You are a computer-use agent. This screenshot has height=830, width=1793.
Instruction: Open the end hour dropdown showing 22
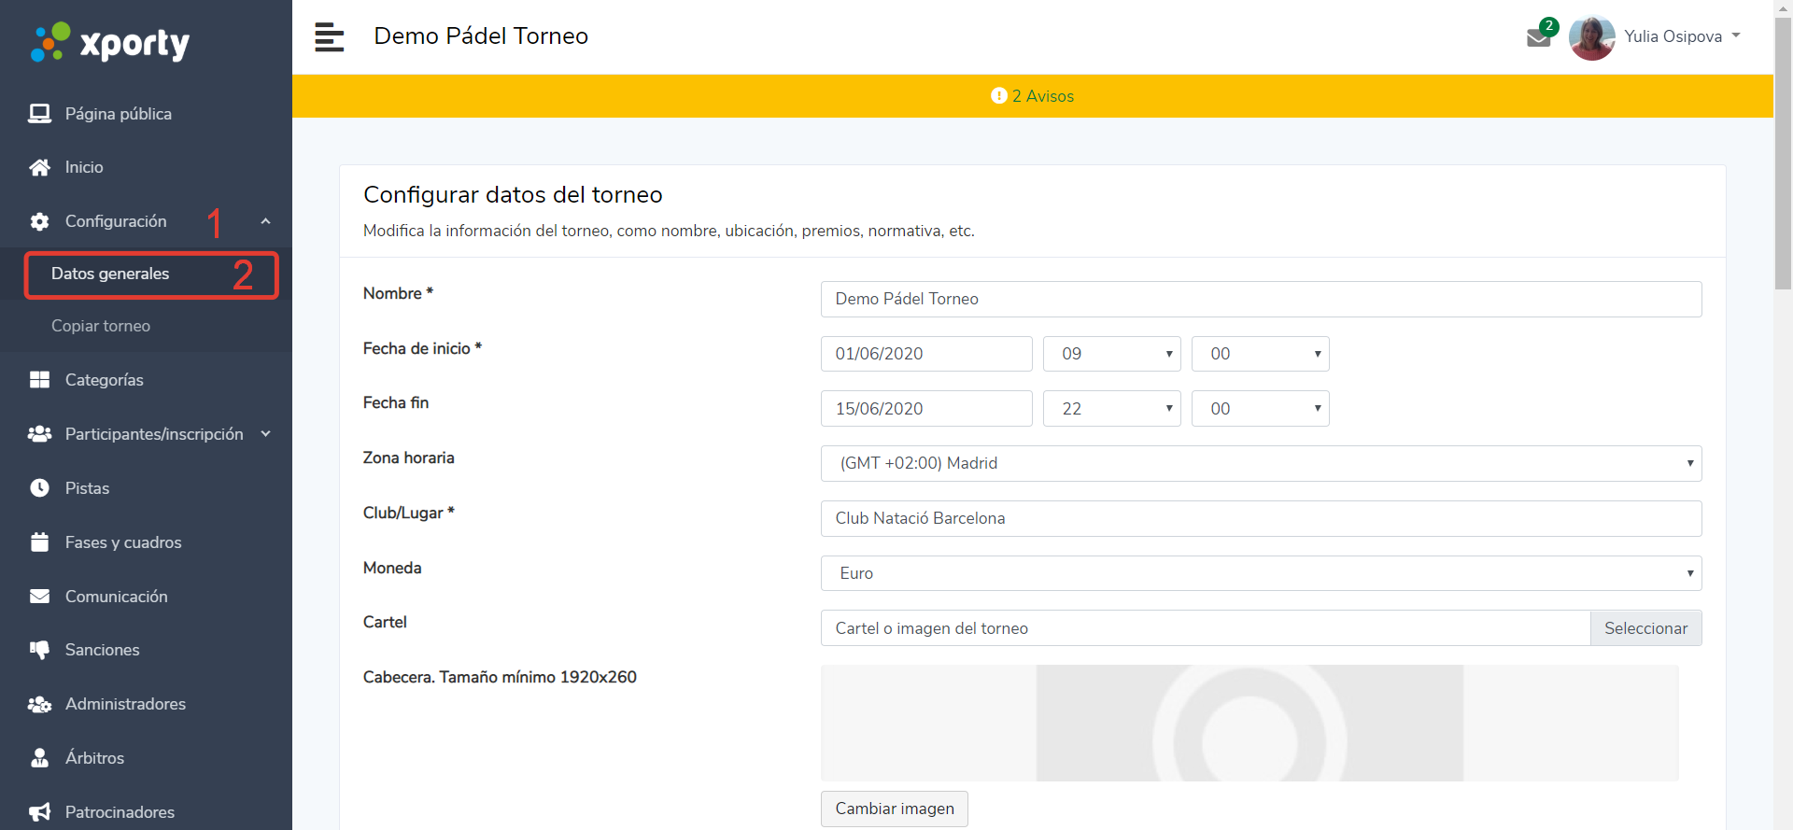1111,409
